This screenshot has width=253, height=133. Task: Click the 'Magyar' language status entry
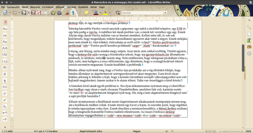pyautogui.click(x=137, y=131)
